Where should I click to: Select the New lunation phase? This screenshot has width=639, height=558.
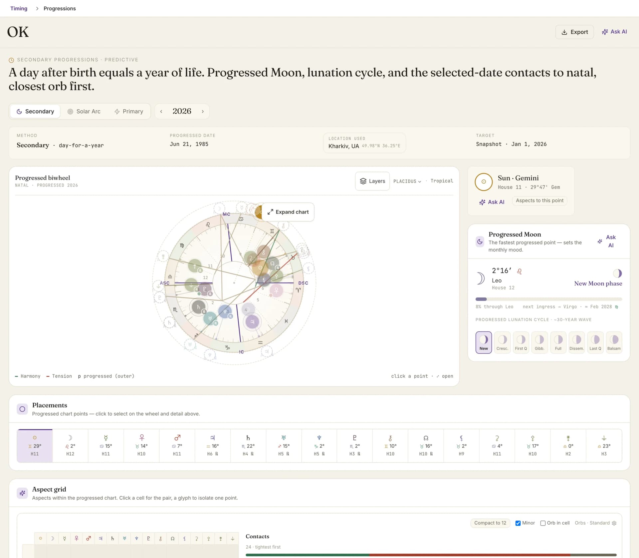[x=484, y=342]
